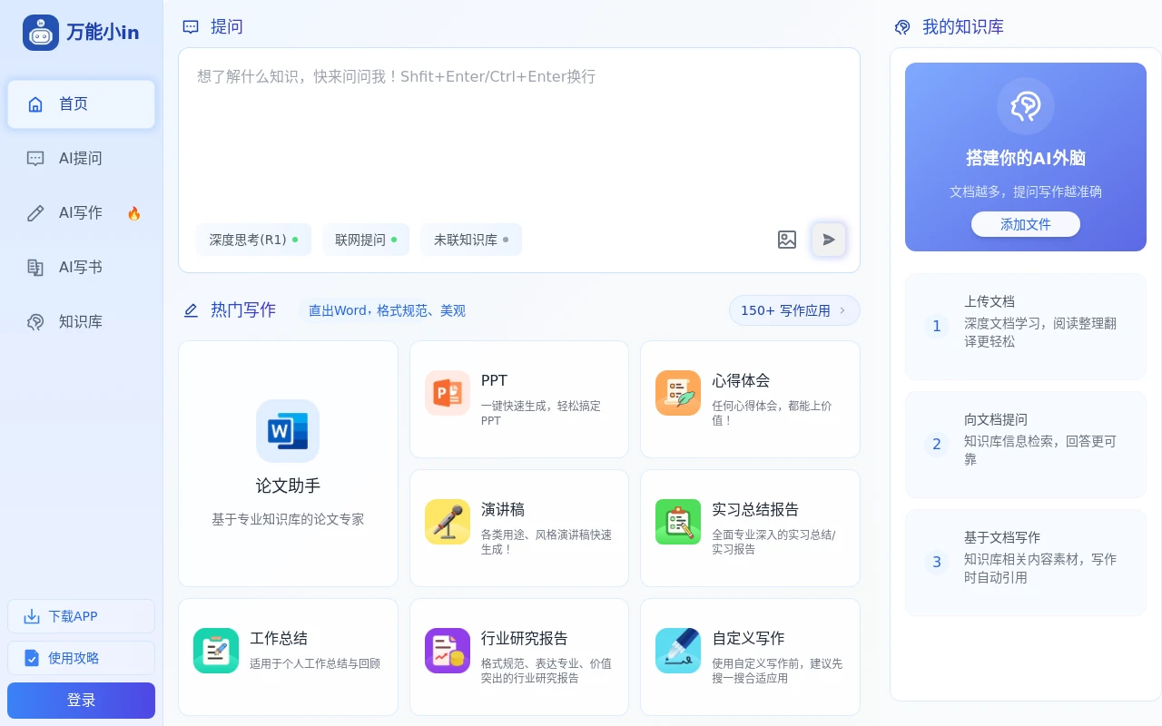Click the image upload icon in question box
Viewport: 1162px width, 726px height.
pyautogui.click(x=786, y=240)
